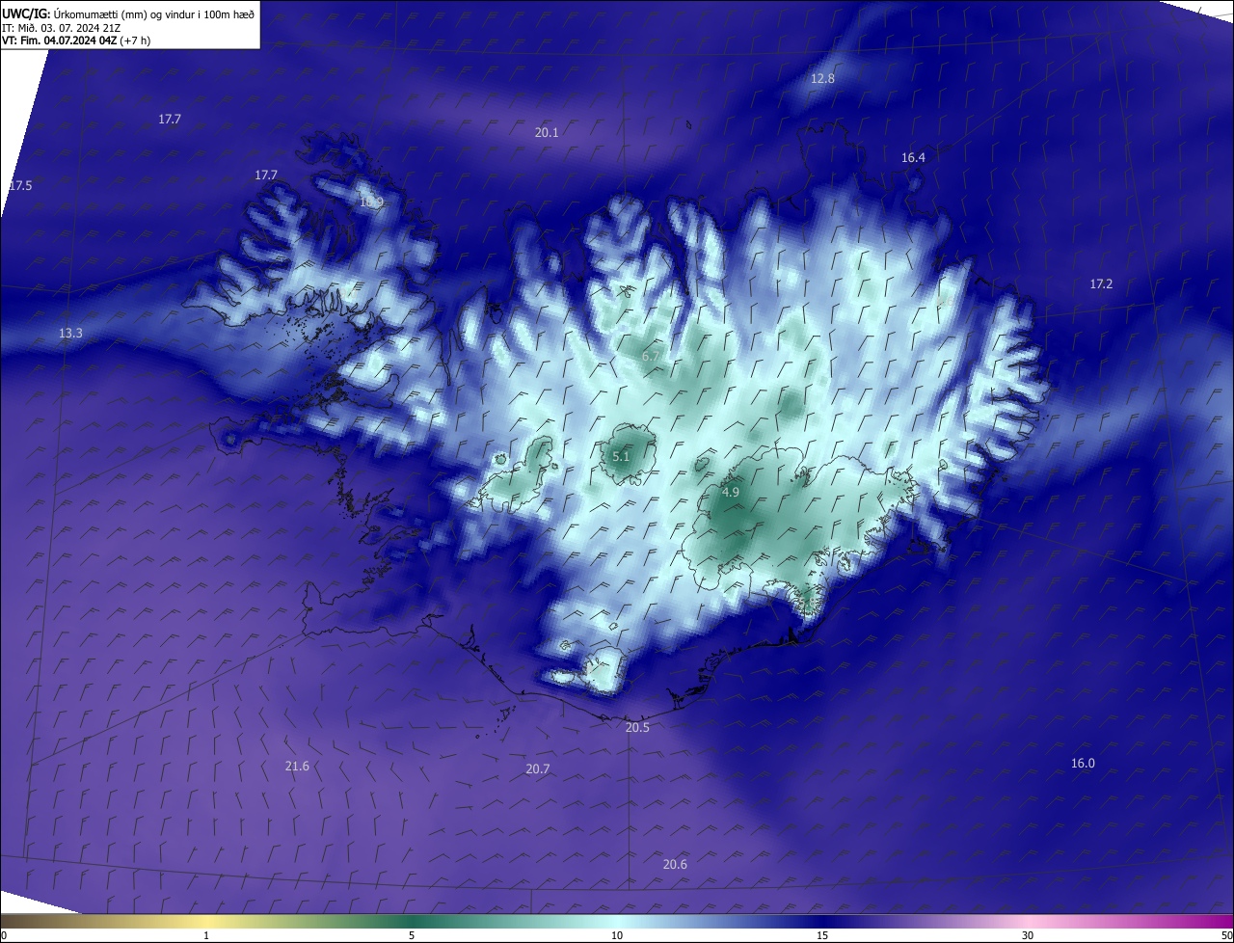Click the 13.3 value on the map
Viewport: 1234px width, 943px height.
click(x=70, y=333)
